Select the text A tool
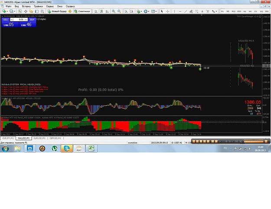271x209 pixels. pyautogui.click(x=202, y=11)
